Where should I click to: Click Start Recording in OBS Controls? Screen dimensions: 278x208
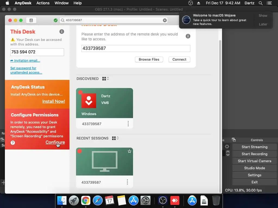[x=254, y=154]
